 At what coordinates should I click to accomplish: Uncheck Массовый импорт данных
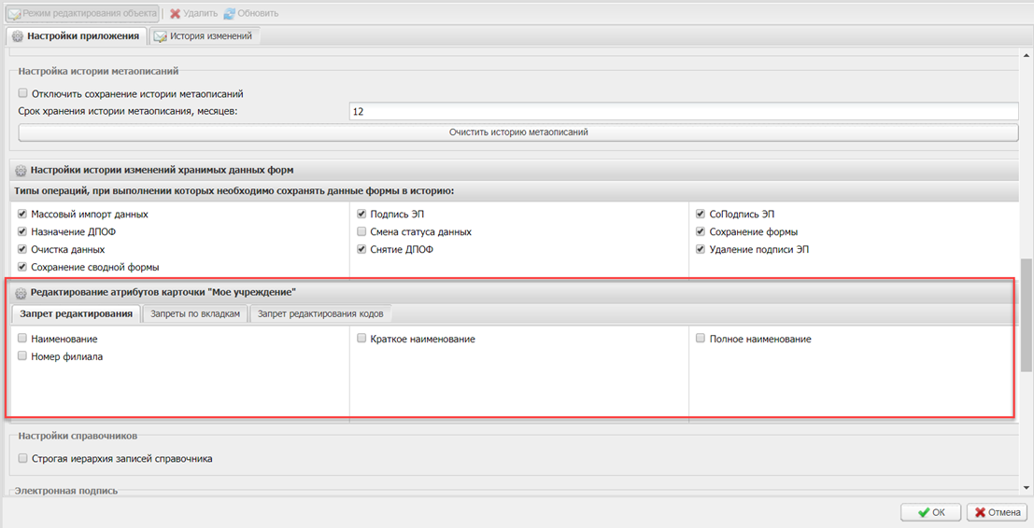pos(23,215)
